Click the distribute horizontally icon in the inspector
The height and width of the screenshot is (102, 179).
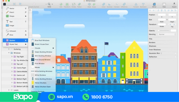tap(150, 10)
